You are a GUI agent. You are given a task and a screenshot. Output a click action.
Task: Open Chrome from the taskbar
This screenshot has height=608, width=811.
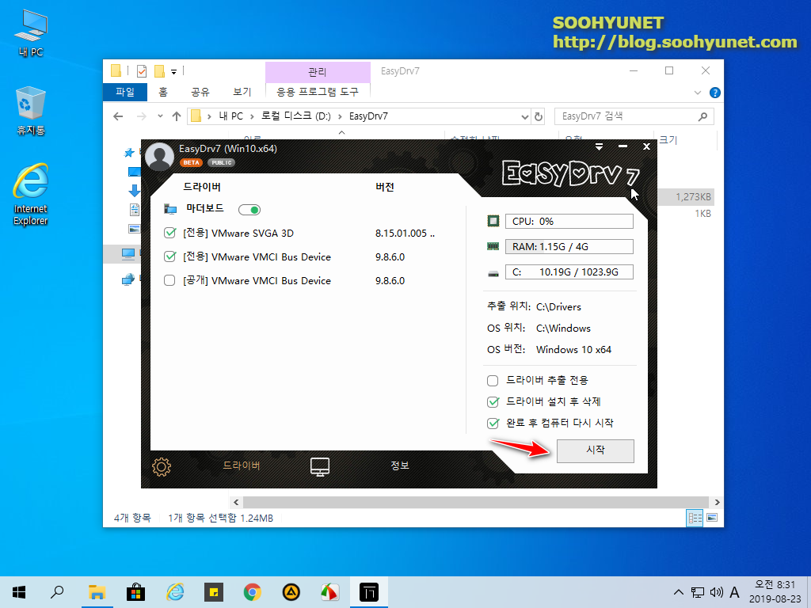point(253,592)
